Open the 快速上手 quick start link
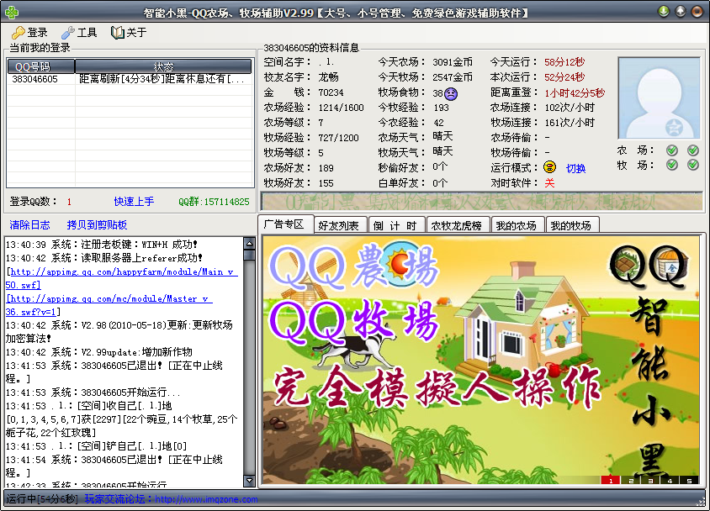The image size is (710, 511). point(134,201)
